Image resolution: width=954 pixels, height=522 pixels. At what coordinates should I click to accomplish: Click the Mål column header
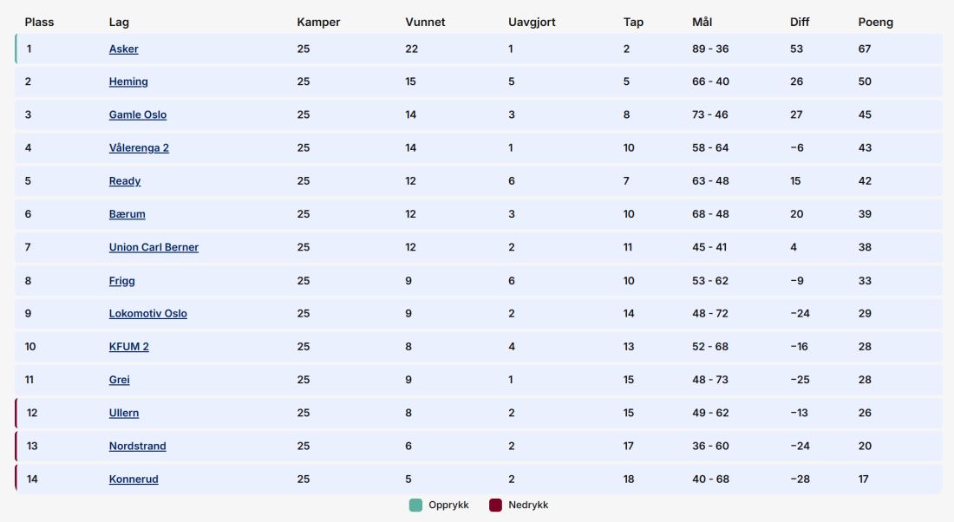(702, 22)
